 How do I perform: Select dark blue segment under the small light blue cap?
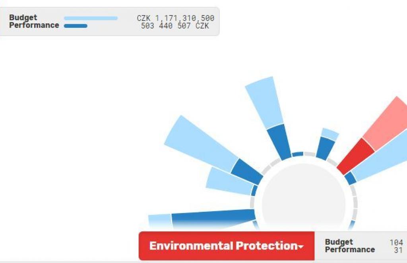tap(326, 148)
